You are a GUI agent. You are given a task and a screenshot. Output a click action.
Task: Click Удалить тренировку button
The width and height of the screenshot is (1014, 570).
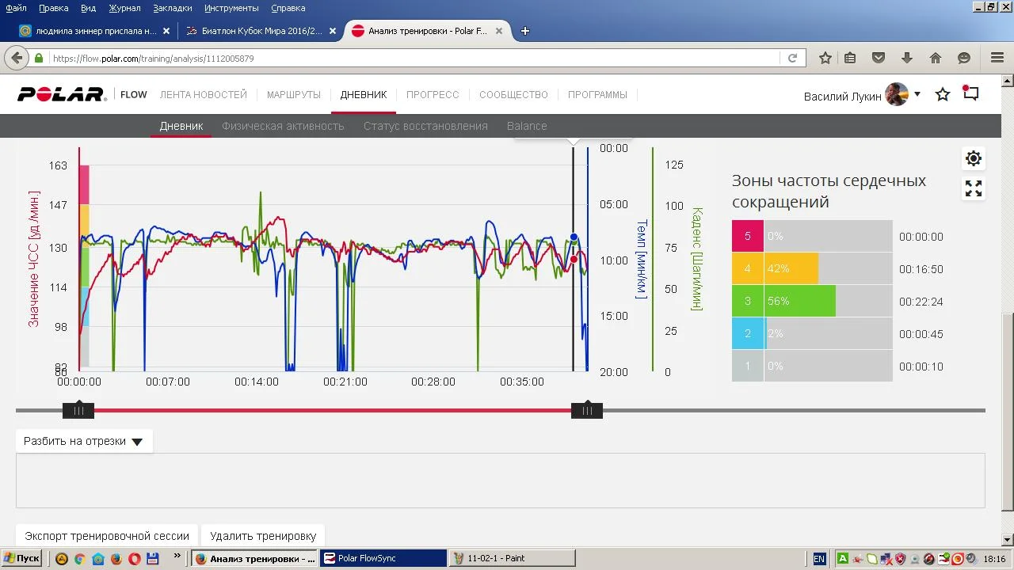tap(263, 536)
